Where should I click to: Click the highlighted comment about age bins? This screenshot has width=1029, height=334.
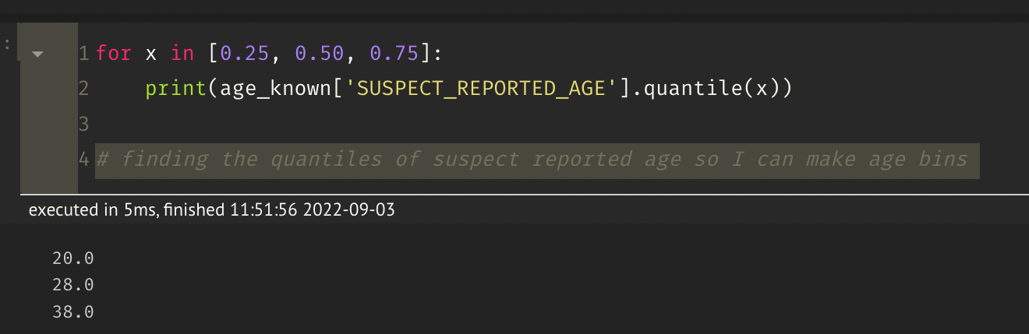point(536,160)
